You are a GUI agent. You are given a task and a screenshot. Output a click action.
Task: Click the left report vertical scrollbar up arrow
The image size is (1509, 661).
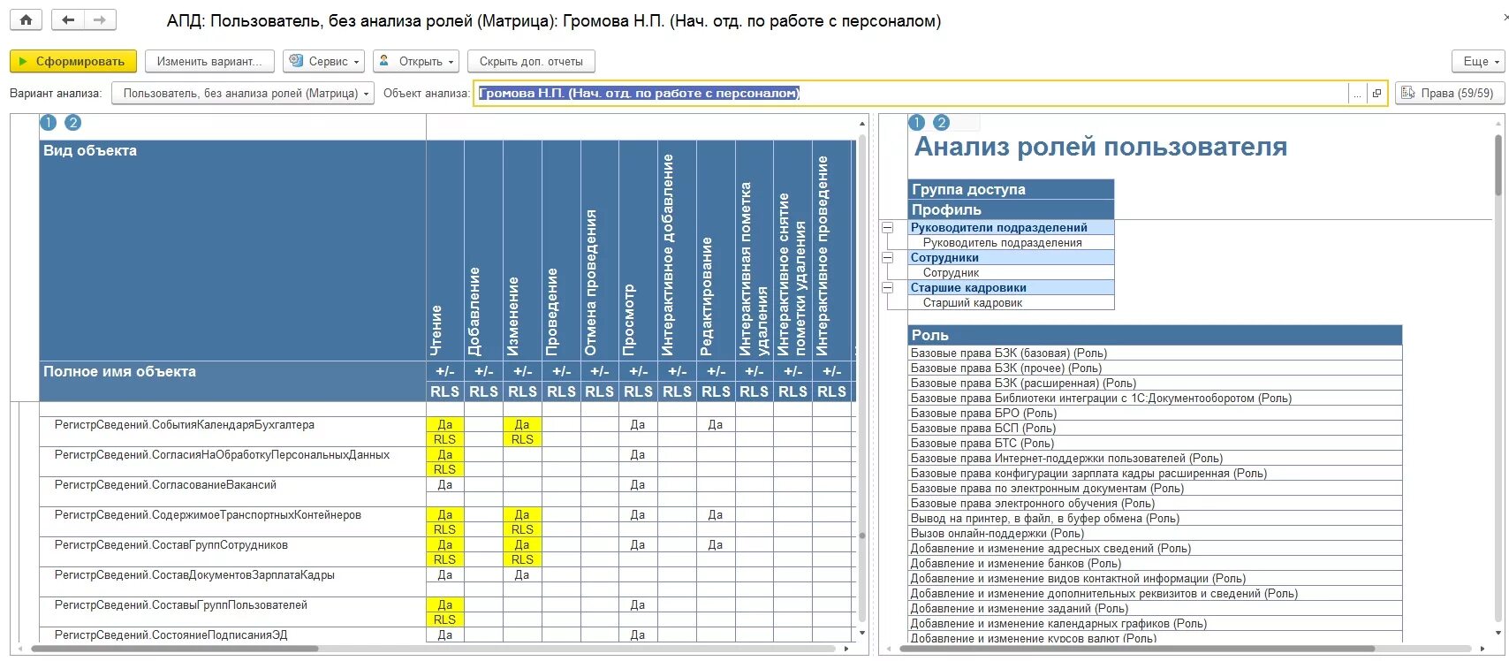pyautogui.click(x=862, y=124)
